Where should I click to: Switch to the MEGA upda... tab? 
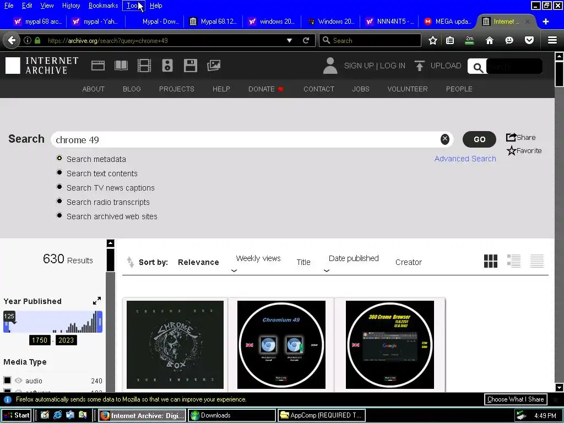(x=447, y=21)
